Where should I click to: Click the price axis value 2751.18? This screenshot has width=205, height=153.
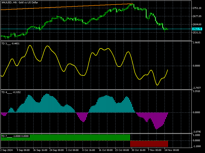click(x=197, y=8)
